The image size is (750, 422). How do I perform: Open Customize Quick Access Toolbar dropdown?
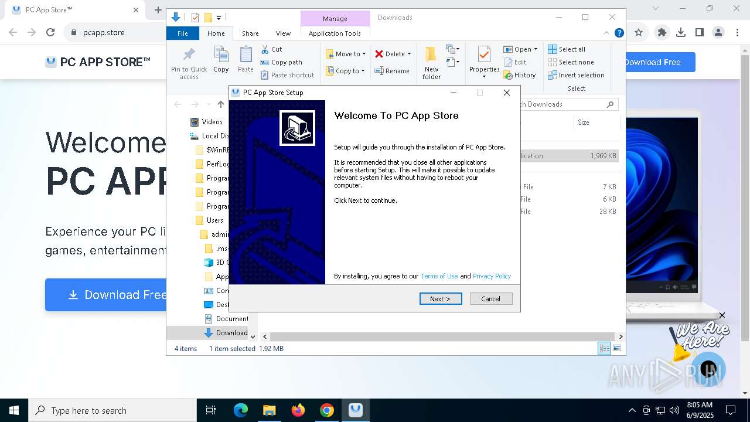pos(219,18)
